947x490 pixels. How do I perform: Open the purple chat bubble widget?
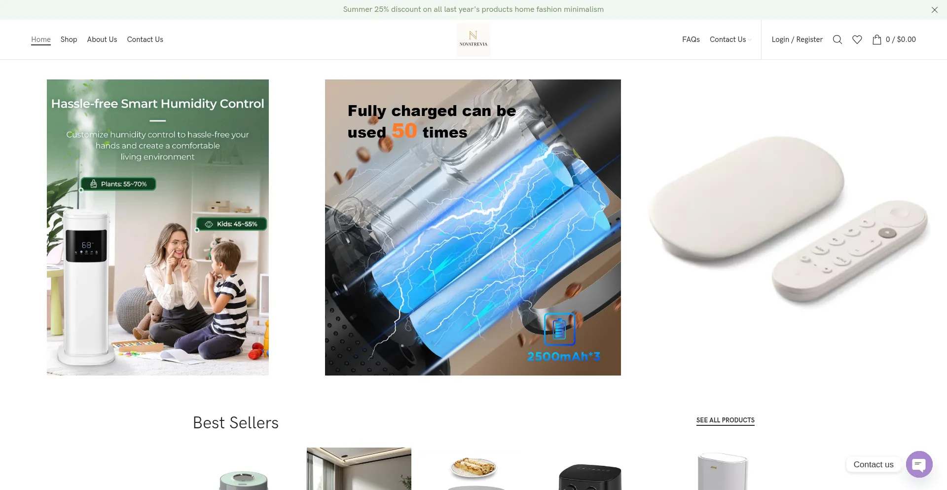click(919, 464)
